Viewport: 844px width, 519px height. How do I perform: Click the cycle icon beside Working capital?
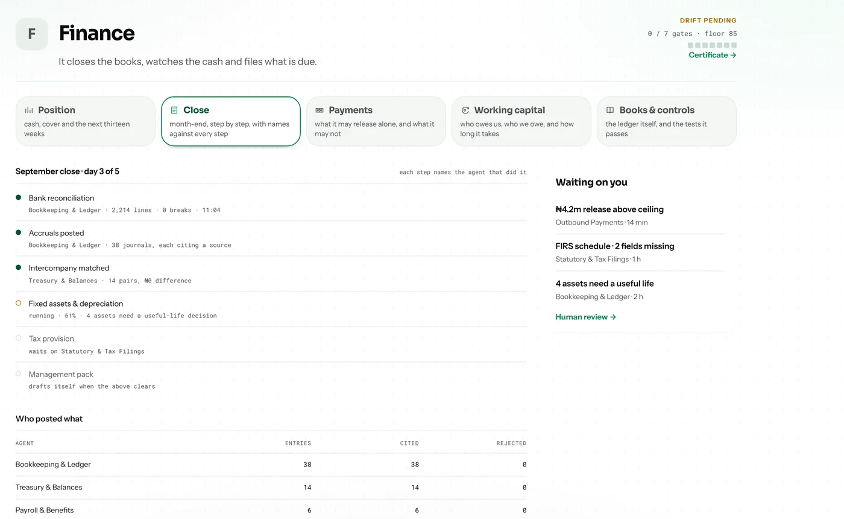(x=465, y=110)
